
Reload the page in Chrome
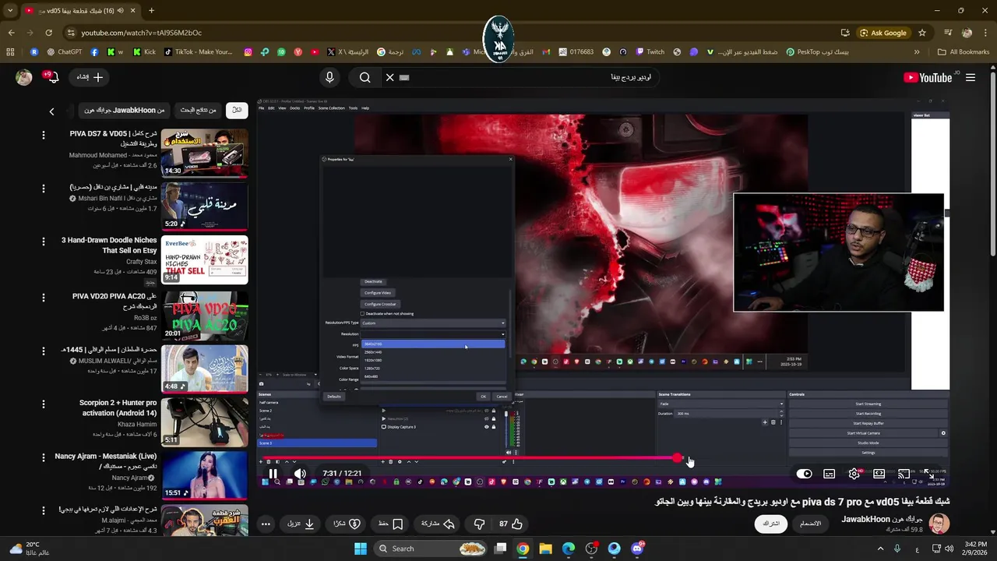click(48, 33)
